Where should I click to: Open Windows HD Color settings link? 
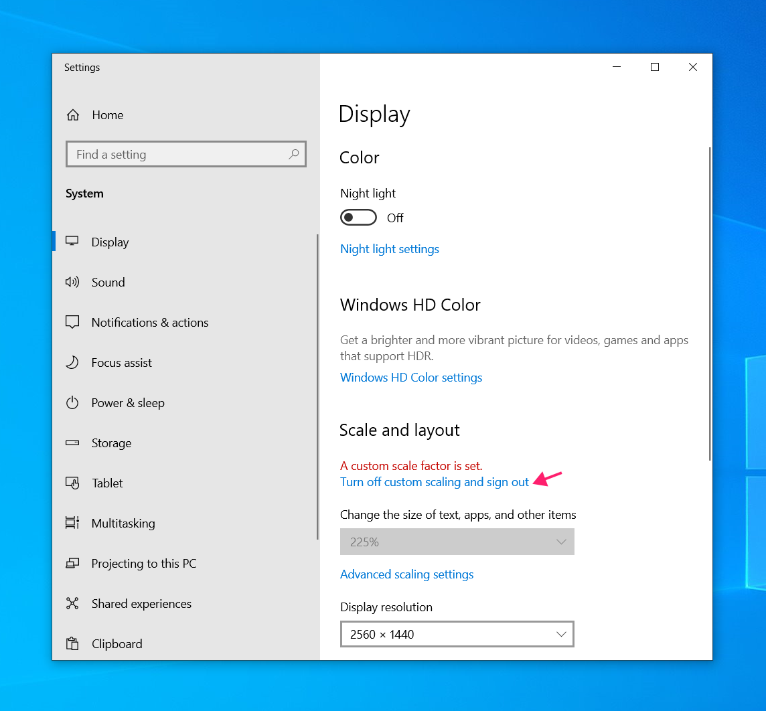coord(411,378)
